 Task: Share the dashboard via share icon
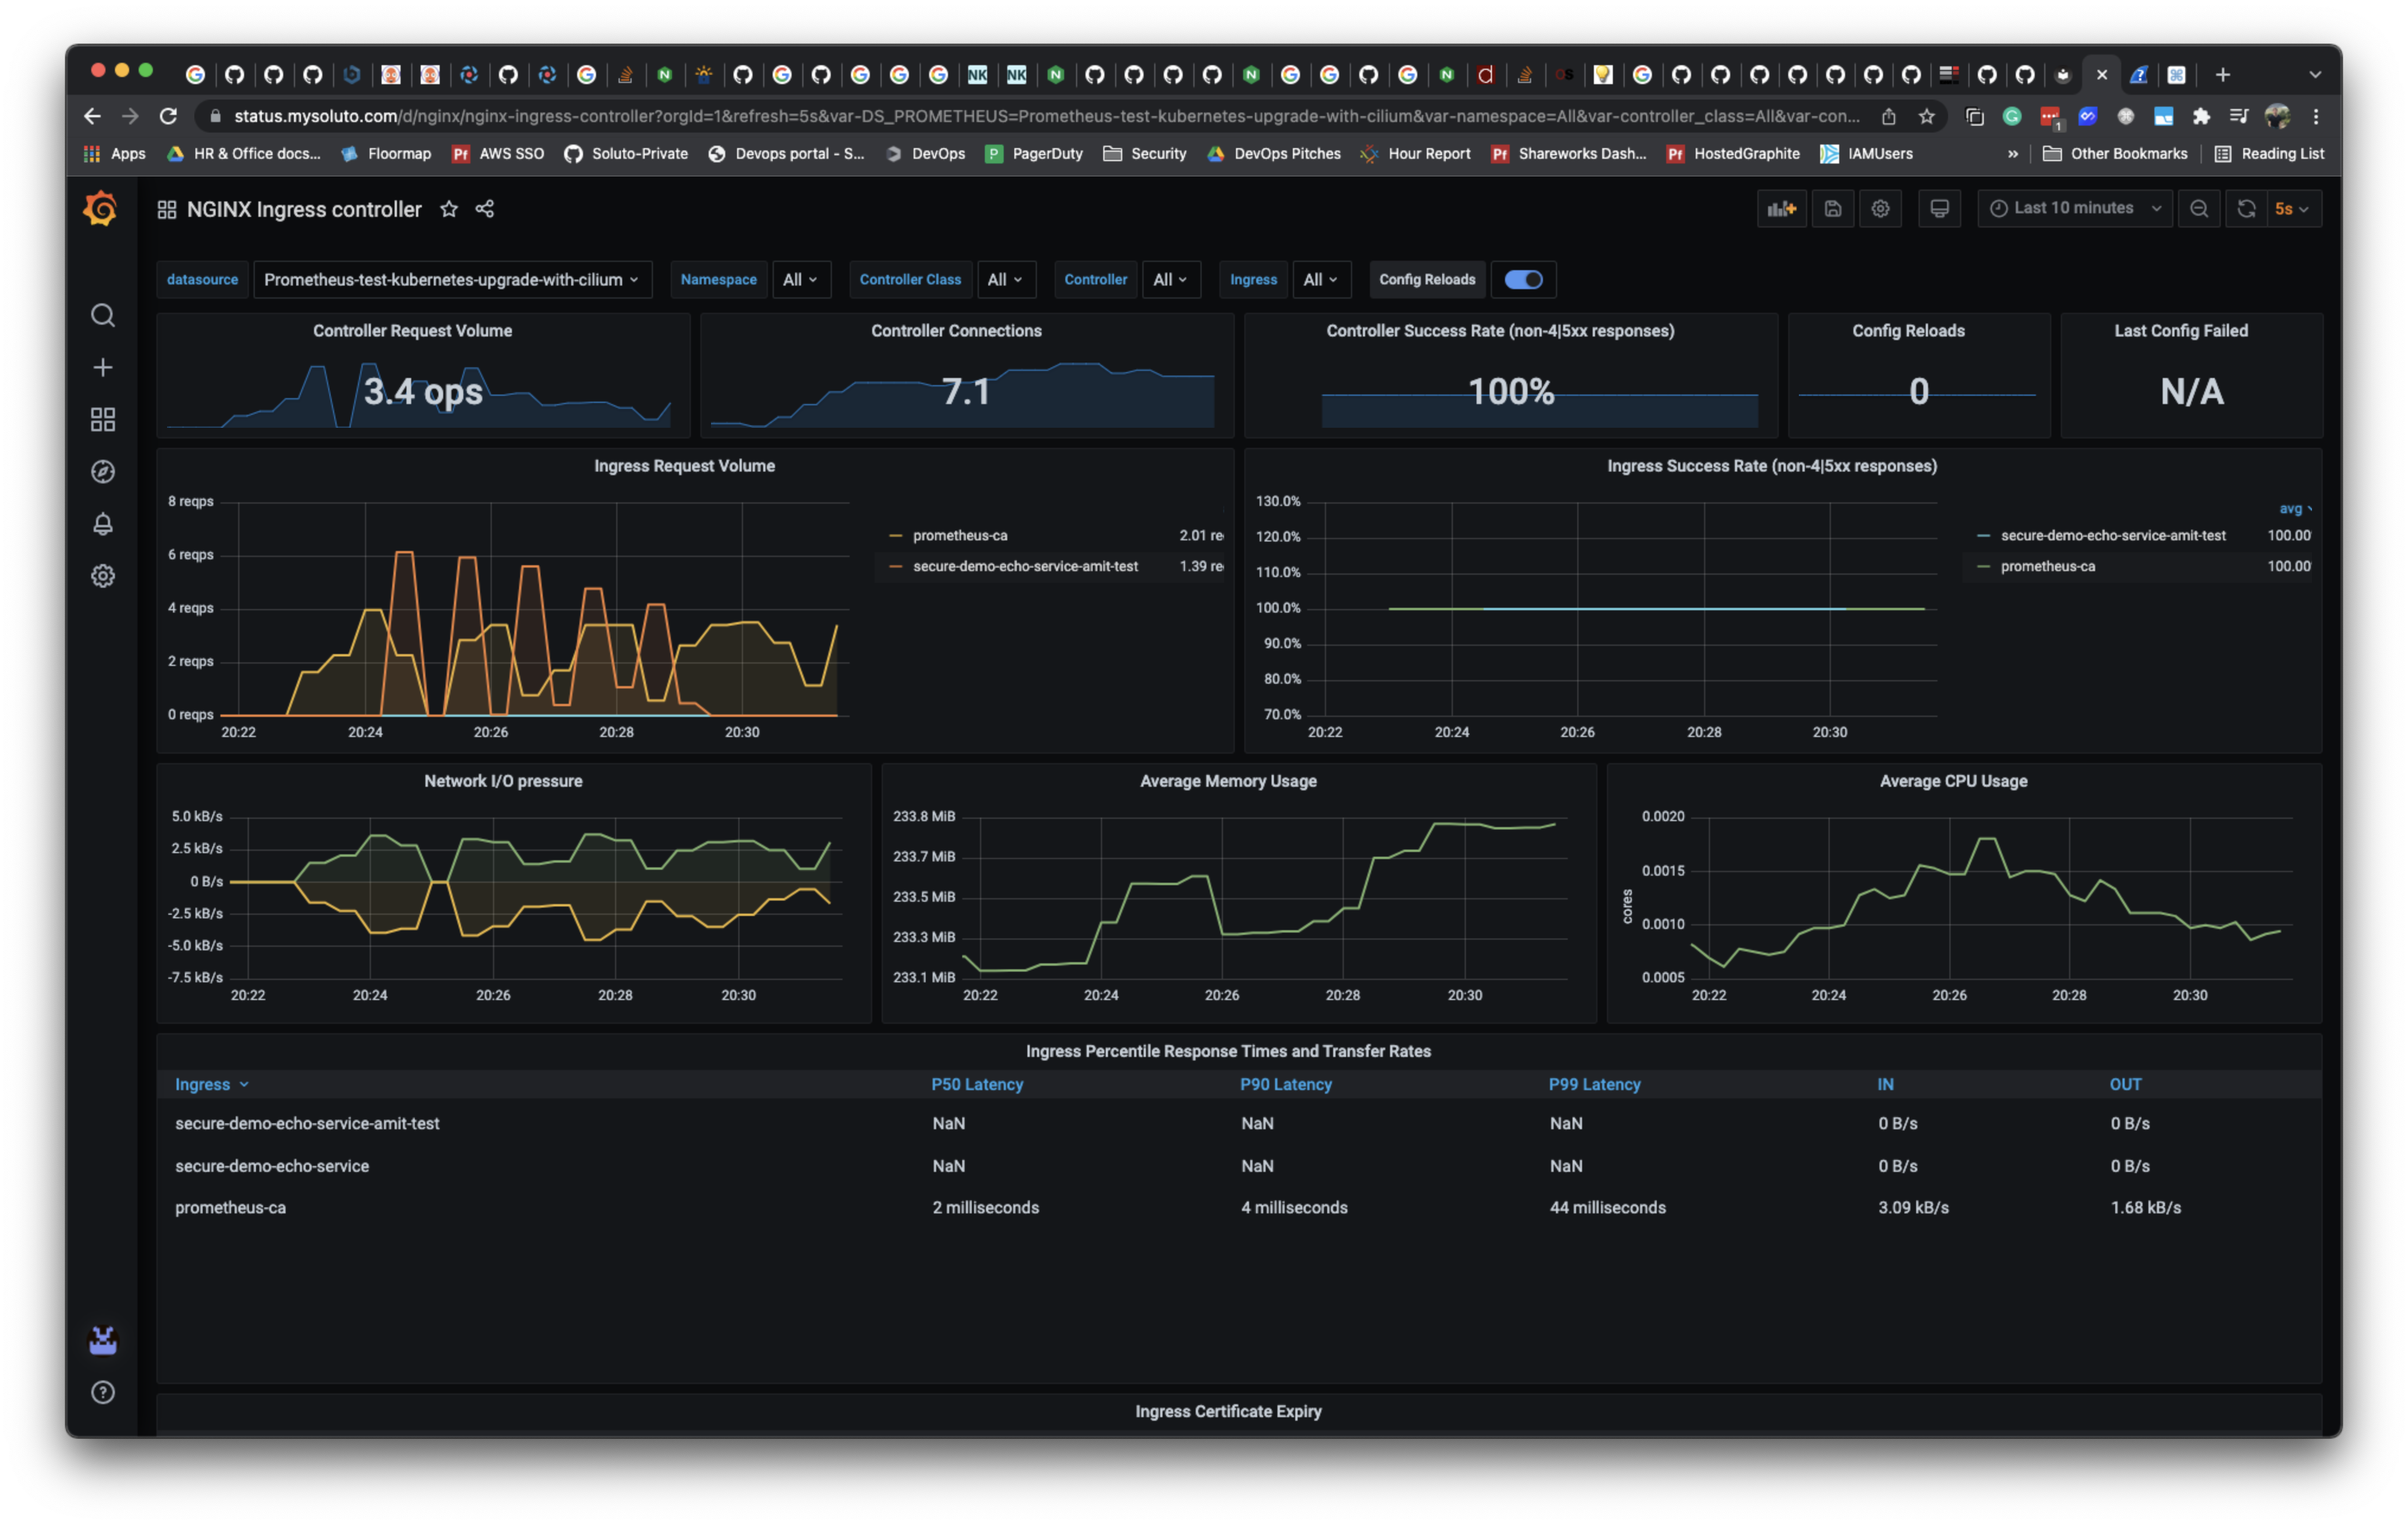click(485, 209)
